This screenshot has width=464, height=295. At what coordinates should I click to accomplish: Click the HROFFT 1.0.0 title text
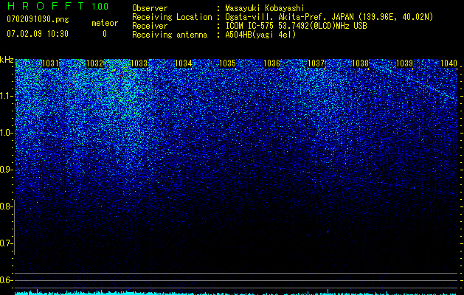58,6
